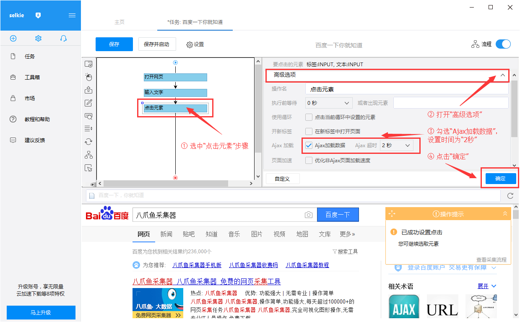Select the branch condition tool icon
This screenshot has height=322, width=520.
coord(88,155)
